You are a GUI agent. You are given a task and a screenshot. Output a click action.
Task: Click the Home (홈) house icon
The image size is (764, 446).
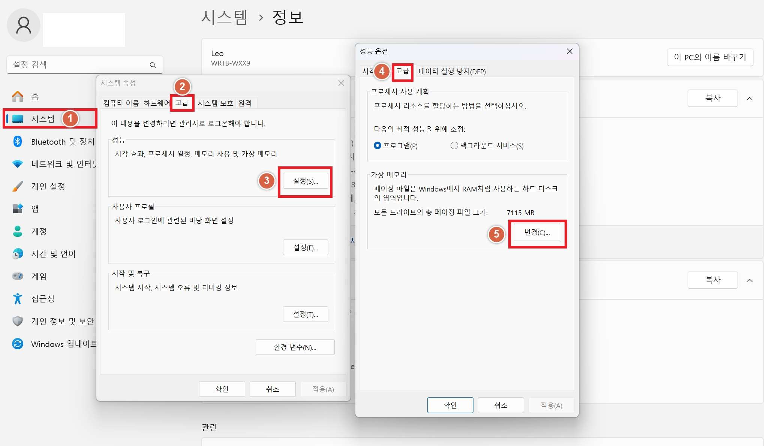[x=18, y=97]
